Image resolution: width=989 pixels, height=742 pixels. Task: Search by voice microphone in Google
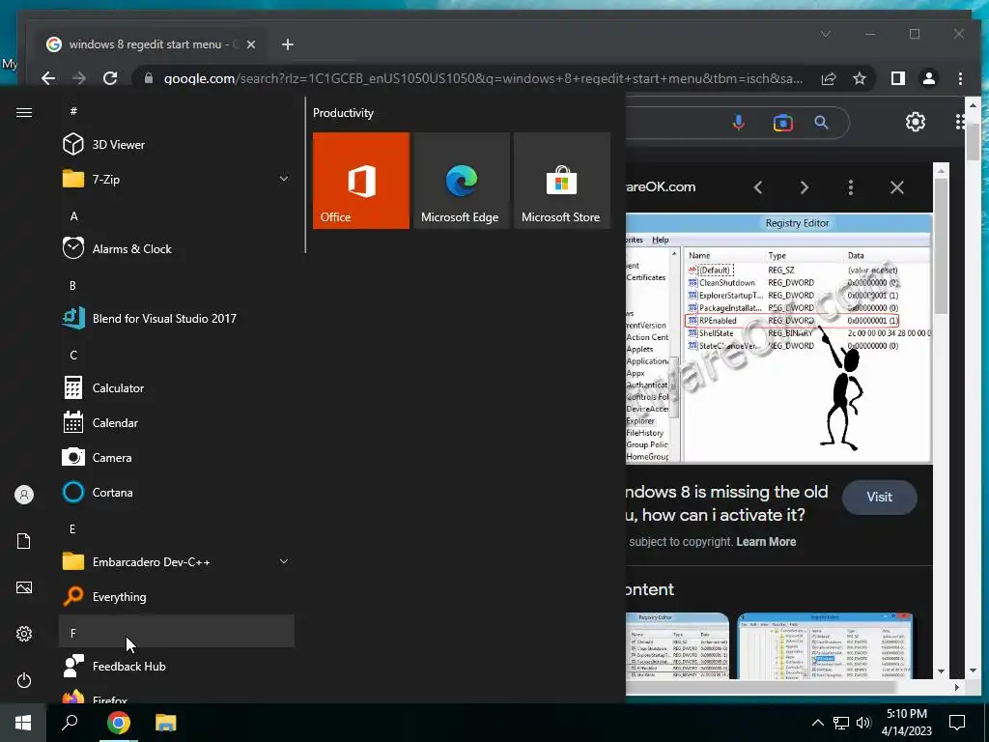coord(738,123)
